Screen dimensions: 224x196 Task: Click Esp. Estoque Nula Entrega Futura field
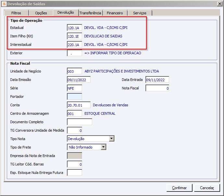tap(74, 173)
